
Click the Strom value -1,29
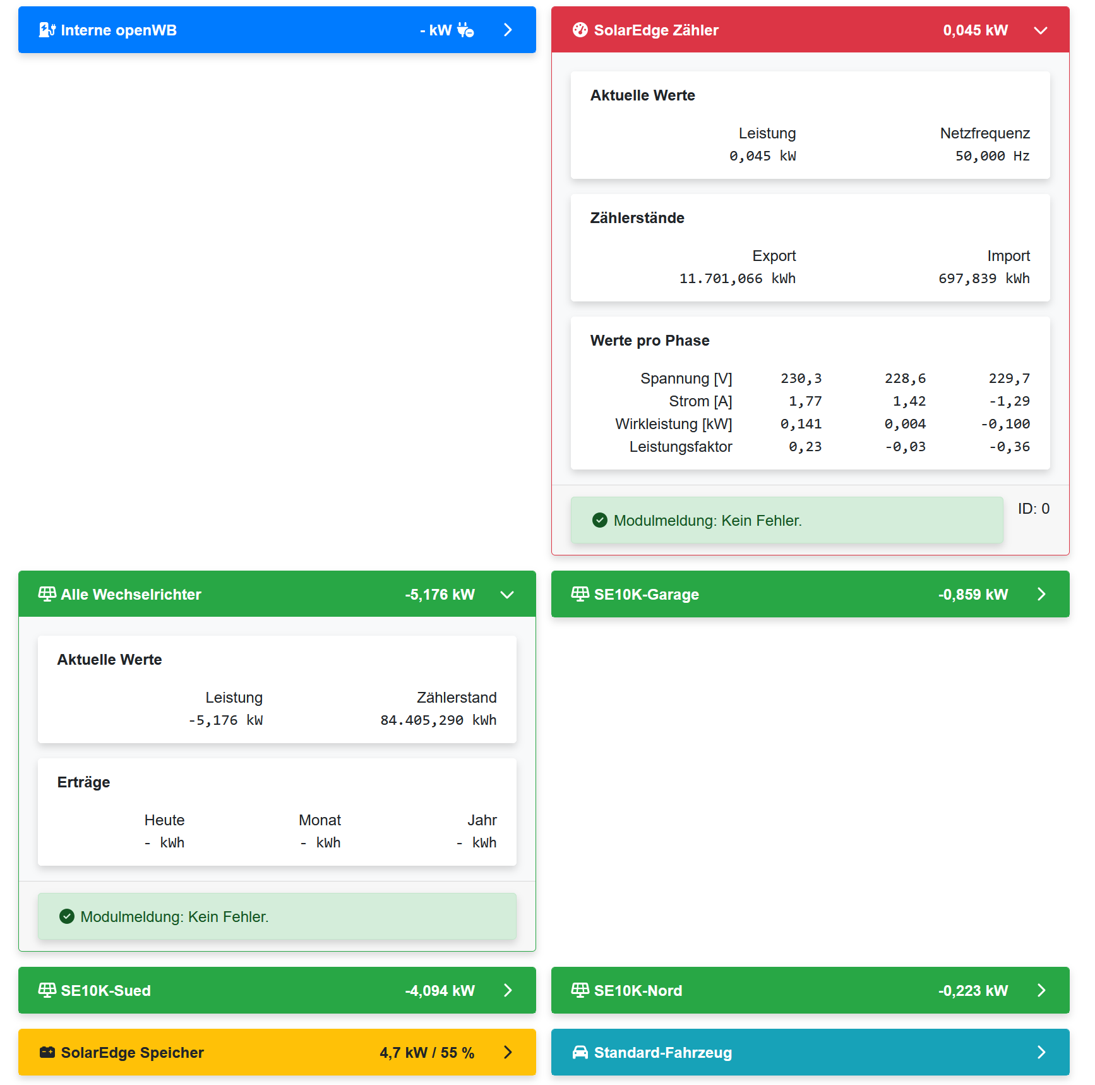coord(1009,401)
